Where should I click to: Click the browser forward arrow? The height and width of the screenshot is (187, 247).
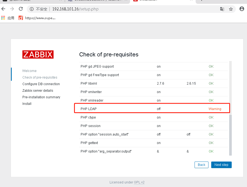coord(12,9)
